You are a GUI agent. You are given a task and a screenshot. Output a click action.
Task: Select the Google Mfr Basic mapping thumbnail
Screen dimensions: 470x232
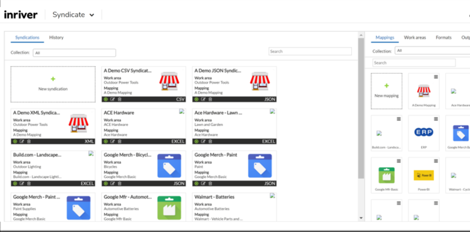coord(387,175)
